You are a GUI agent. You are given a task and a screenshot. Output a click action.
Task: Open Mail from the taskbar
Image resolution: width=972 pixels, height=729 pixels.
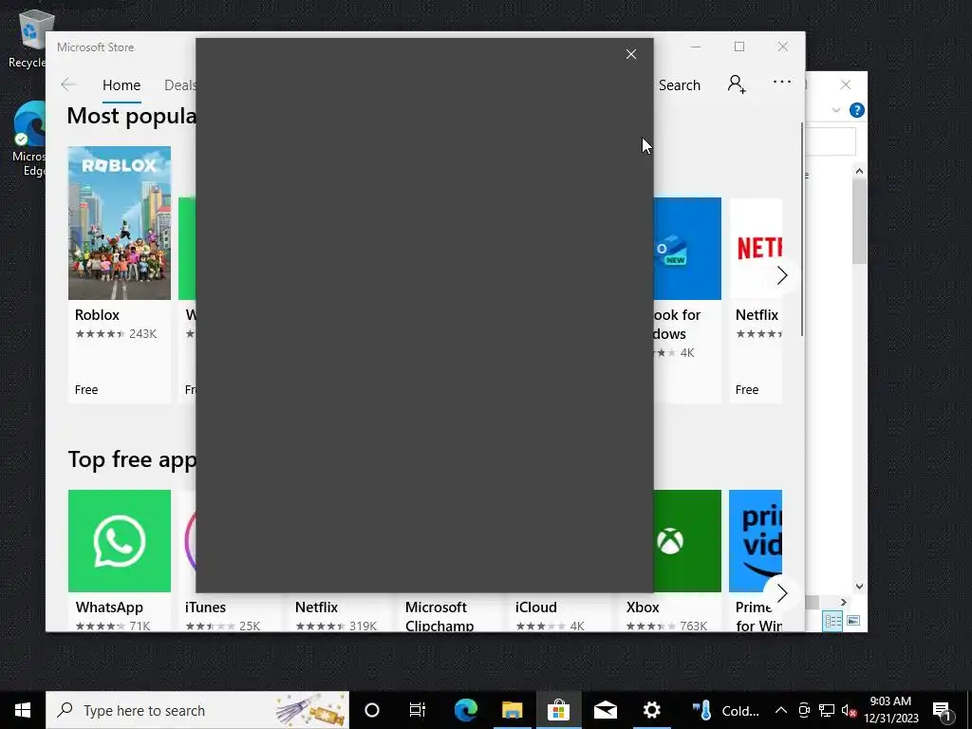[605, 710]
